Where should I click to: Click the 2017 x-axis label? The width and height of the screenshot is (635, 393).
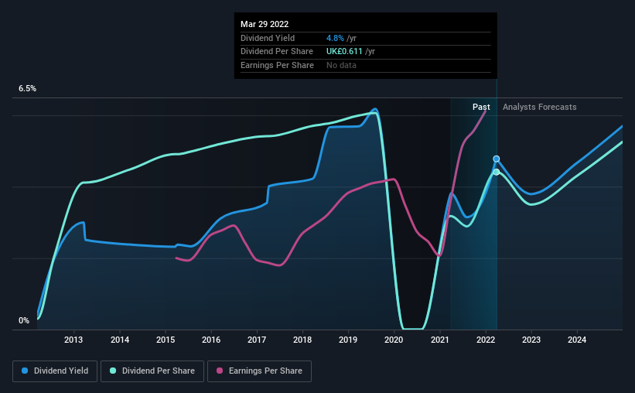click(x=257, y=340)
